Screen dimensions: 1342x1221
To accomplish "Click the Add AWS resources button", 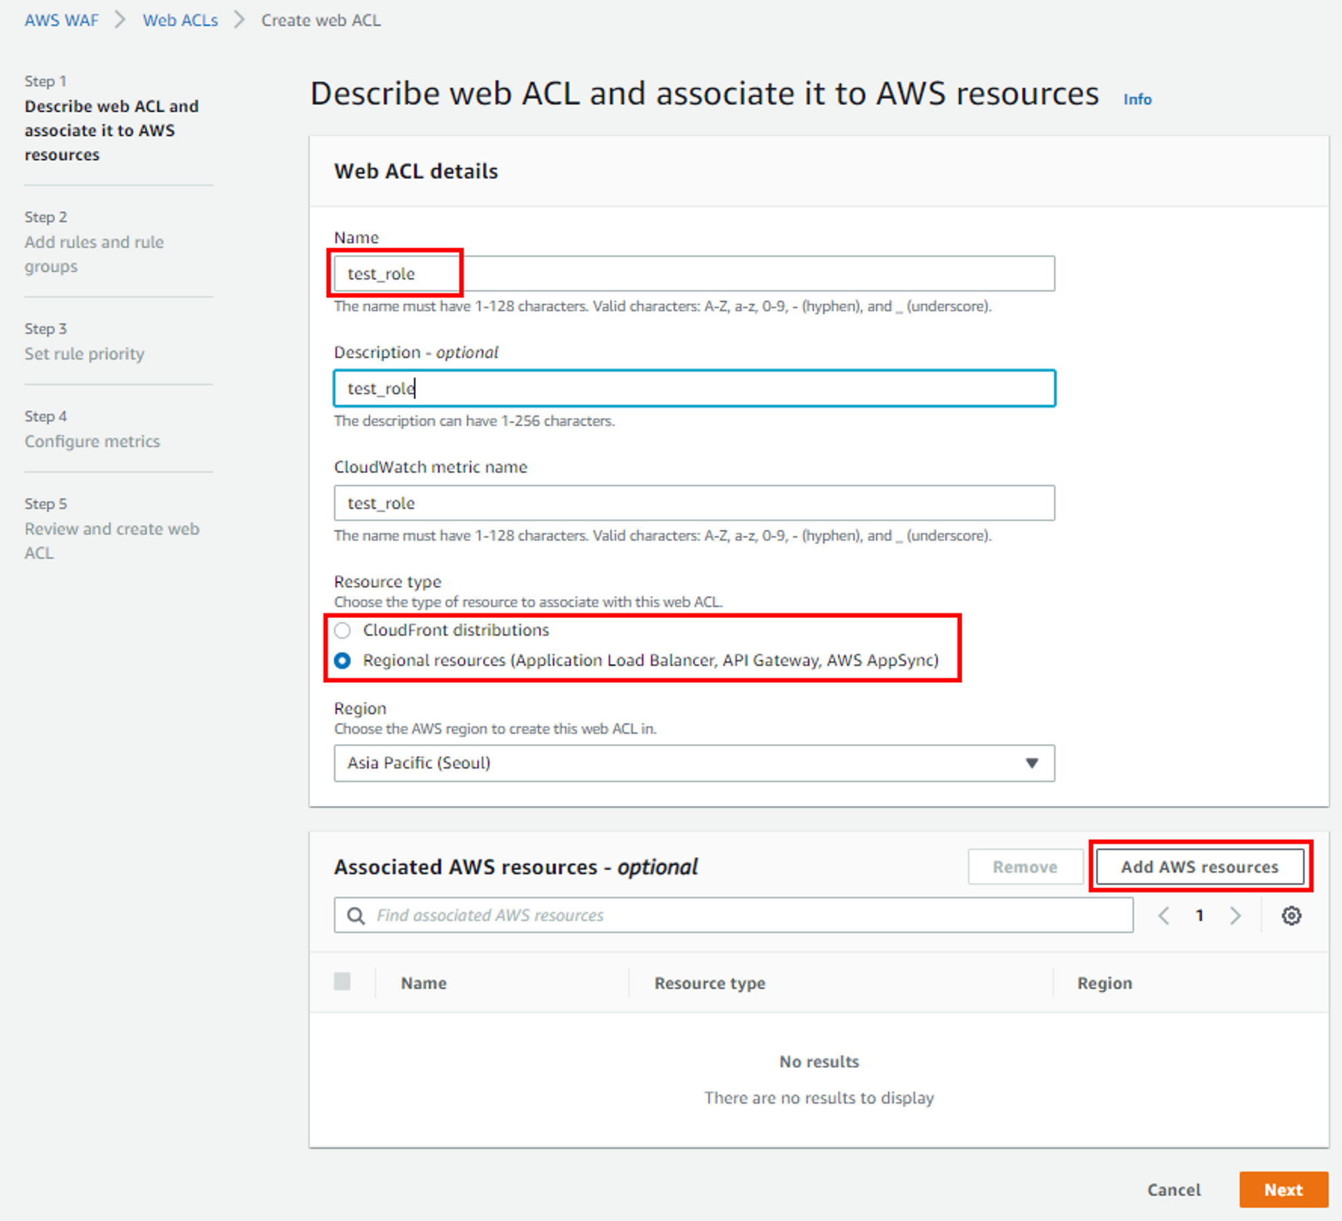I will (1200, 867).
